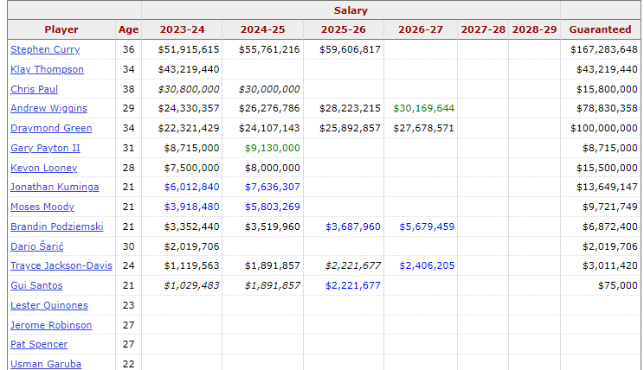Open the Gary Payton II link
The height and width of the screenshot is (370, 644).
point(45,148)
